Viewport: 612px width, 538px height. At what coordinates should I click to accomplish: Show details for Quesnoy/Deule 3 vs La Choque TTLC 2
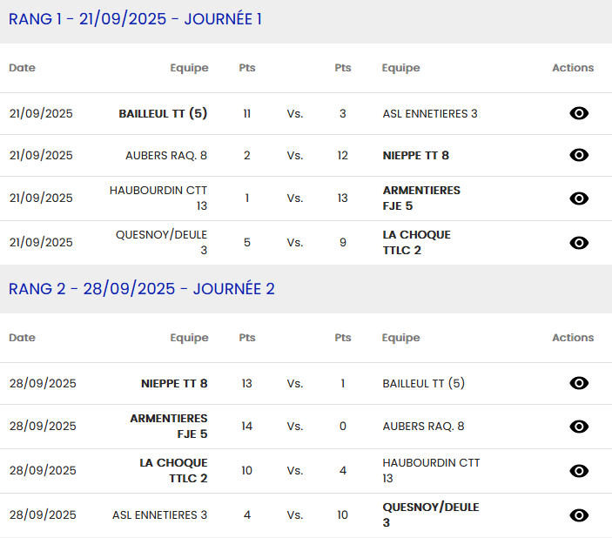(579, 243)
